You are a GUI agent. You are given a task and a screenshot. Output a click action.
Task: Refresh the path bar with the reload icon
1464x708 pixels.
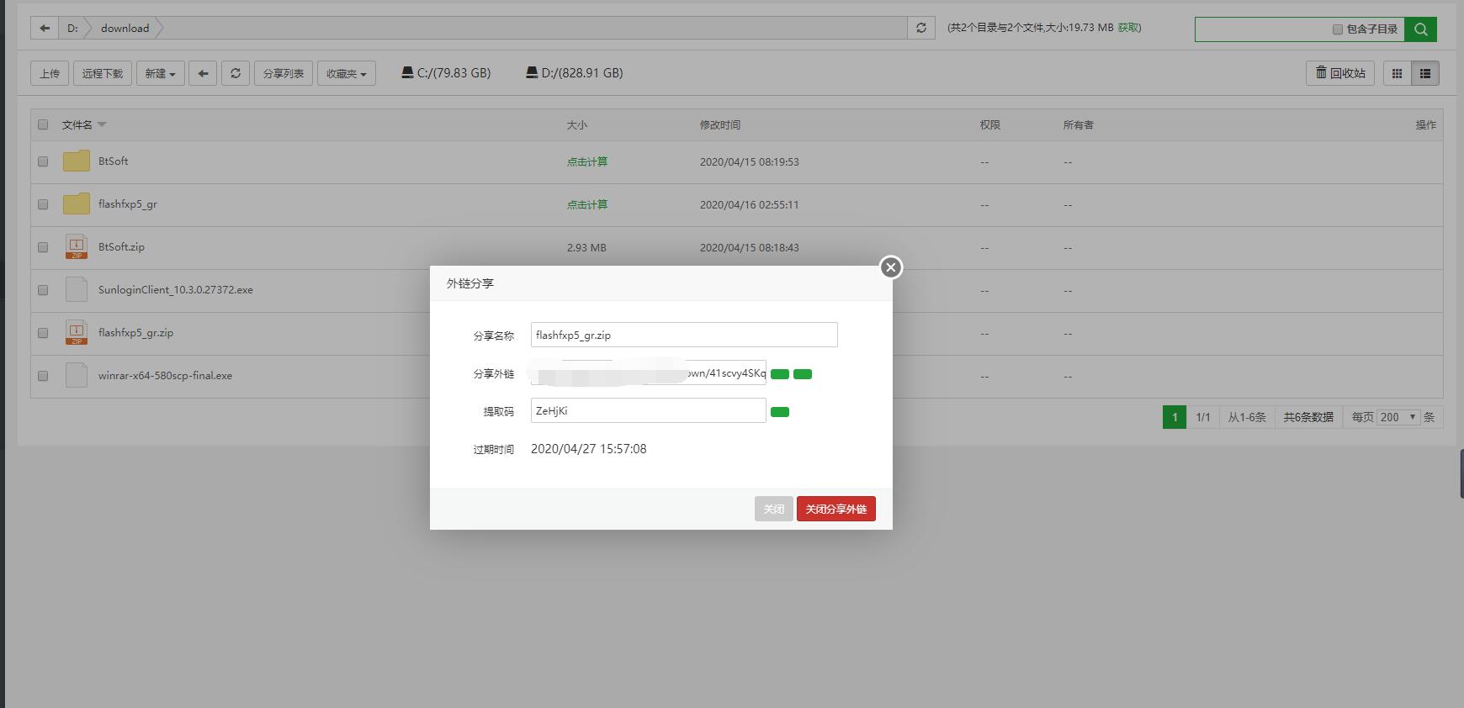(x=921, y=28)
